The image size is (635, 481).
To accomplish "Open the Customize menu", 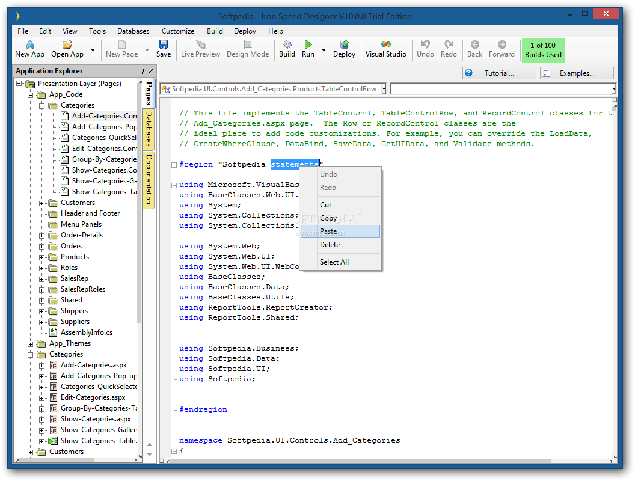I will (x=178, y=31).
